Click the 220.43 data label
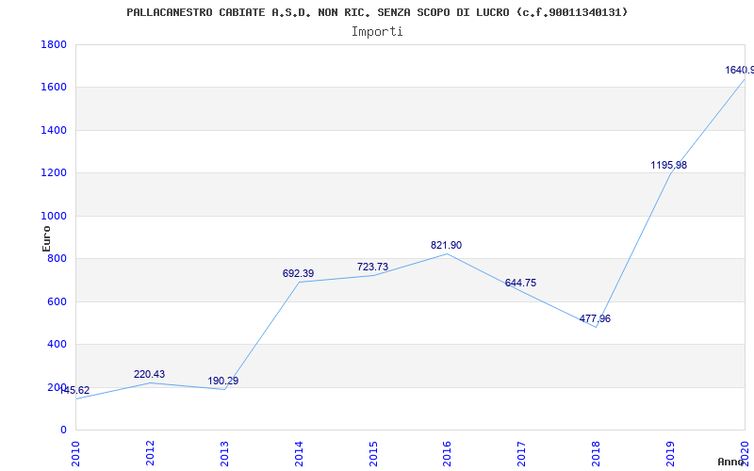The image size is (754, 471). (149, 374)
